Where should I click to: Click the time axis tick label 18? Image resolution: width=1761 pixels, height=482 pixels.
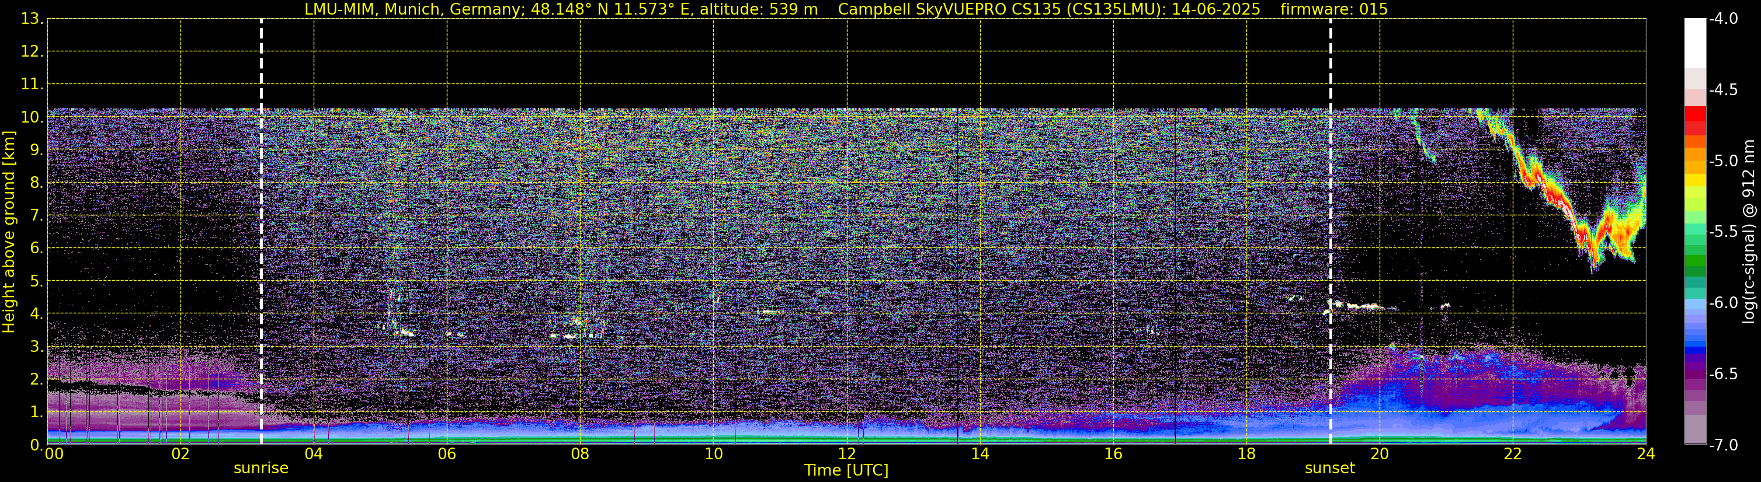(x=1246, y=454)
